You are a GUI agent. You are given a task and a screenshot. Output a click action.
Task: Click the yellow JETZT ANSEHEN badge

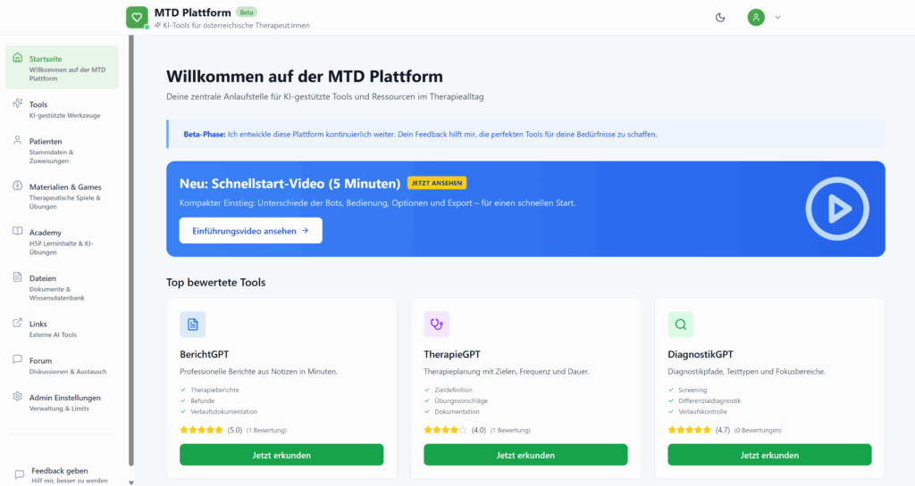point(437,183)
